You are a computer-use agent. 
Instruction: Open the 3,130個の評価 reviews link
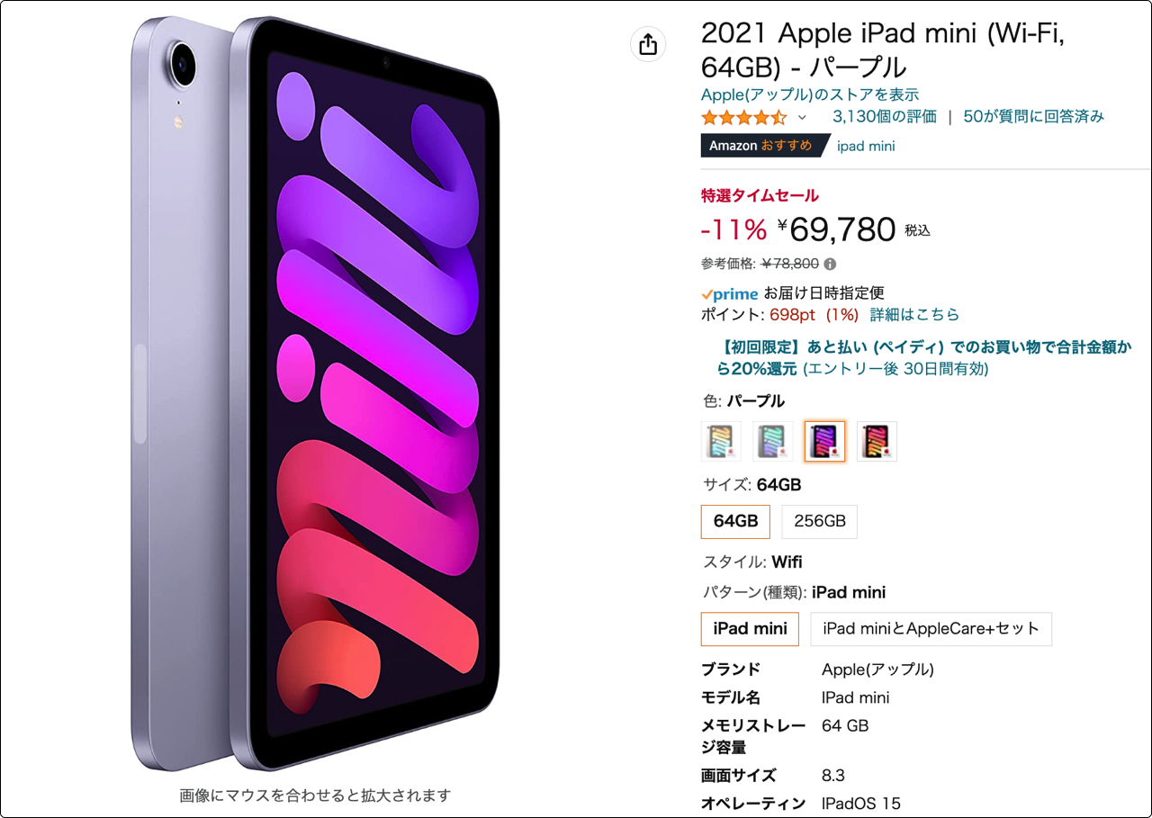point(885,117)
